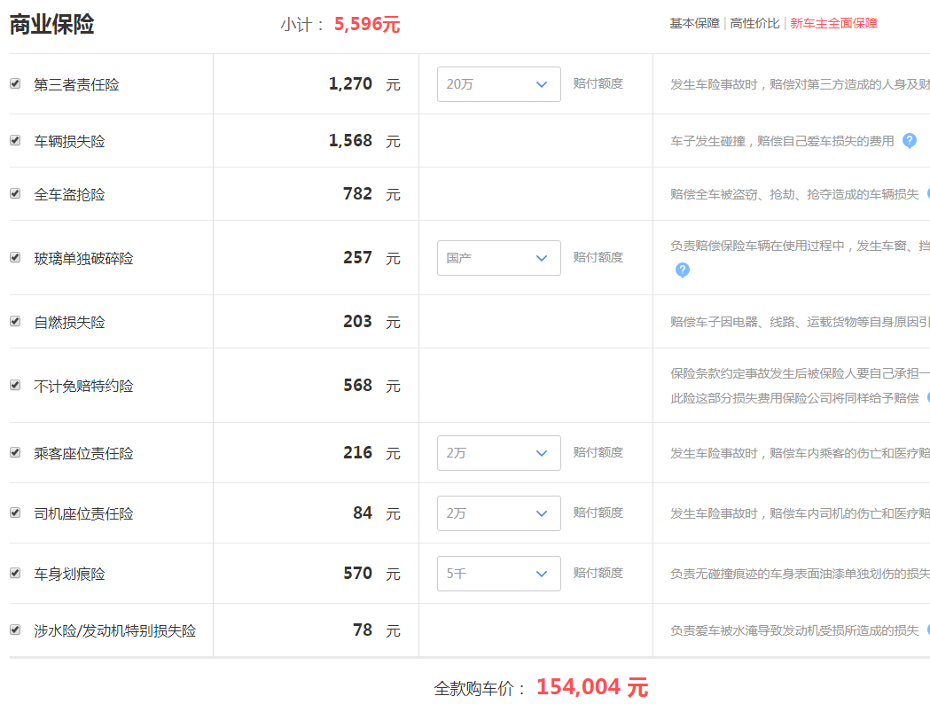Click the help icon under 玻璃单独破碎险 description
Image resolution: width=930 pixels, height=704 pixels.
click(683, 270)
